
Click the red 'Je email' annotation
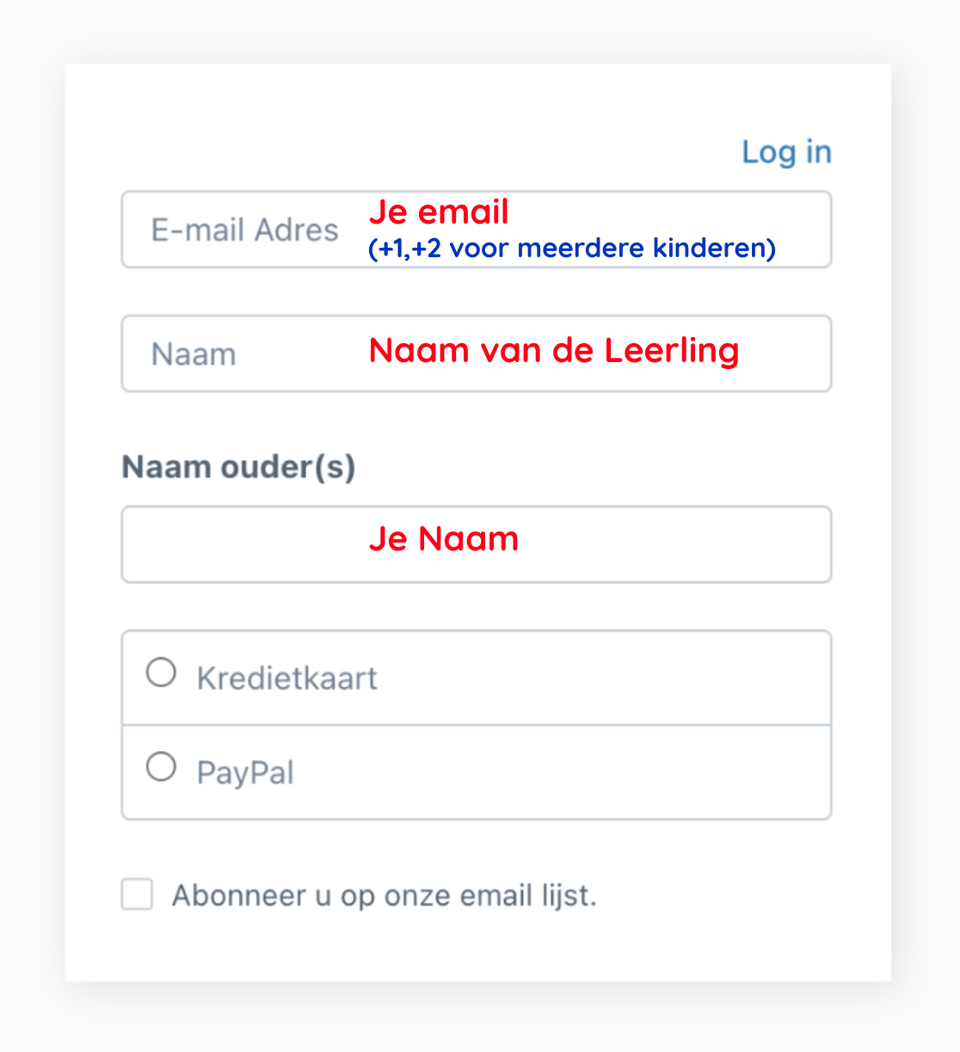pos(439,212)
